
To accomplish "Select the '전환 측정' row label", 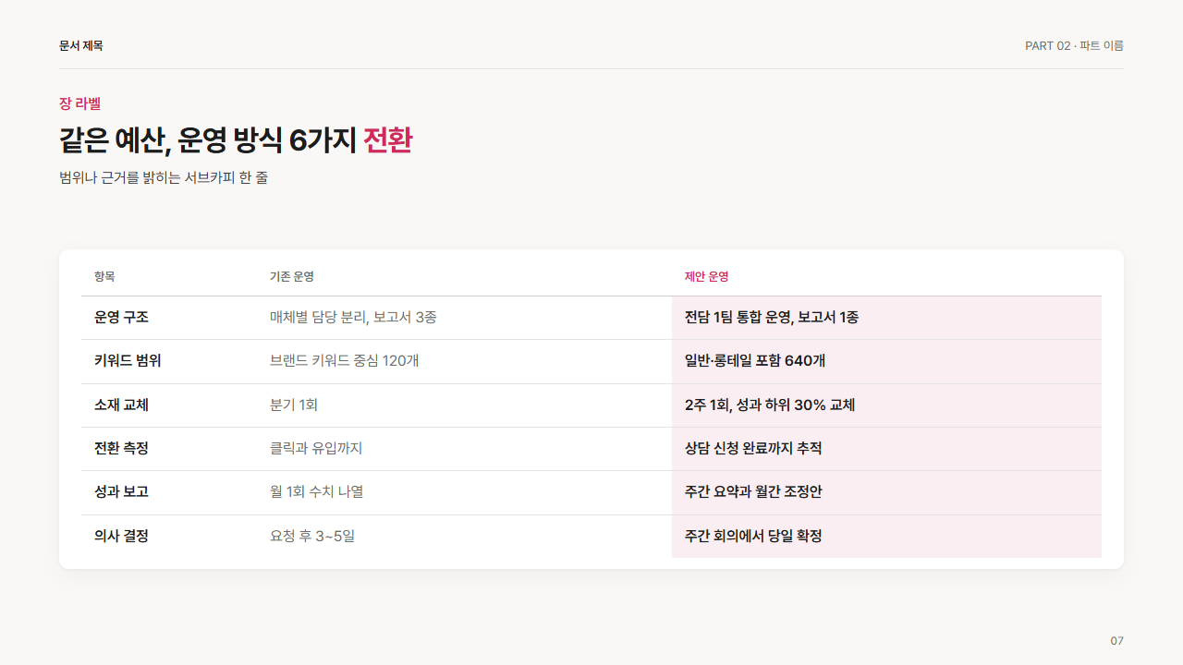I will 122,448.
